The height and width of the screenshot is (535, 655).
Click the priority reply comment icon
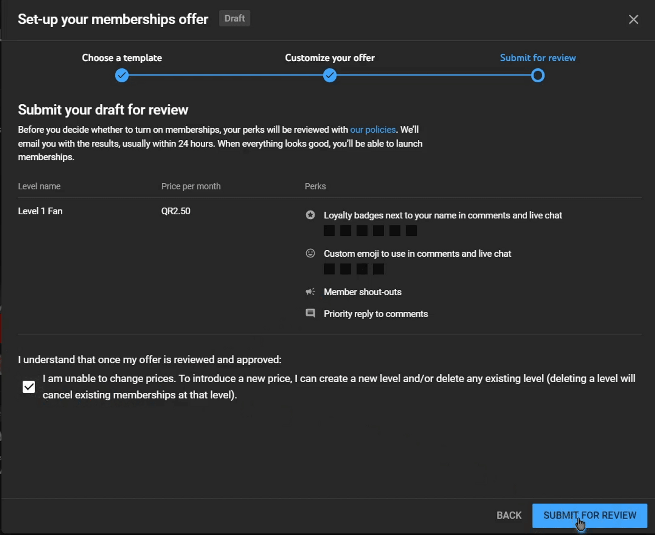click(x=310, y=313)
